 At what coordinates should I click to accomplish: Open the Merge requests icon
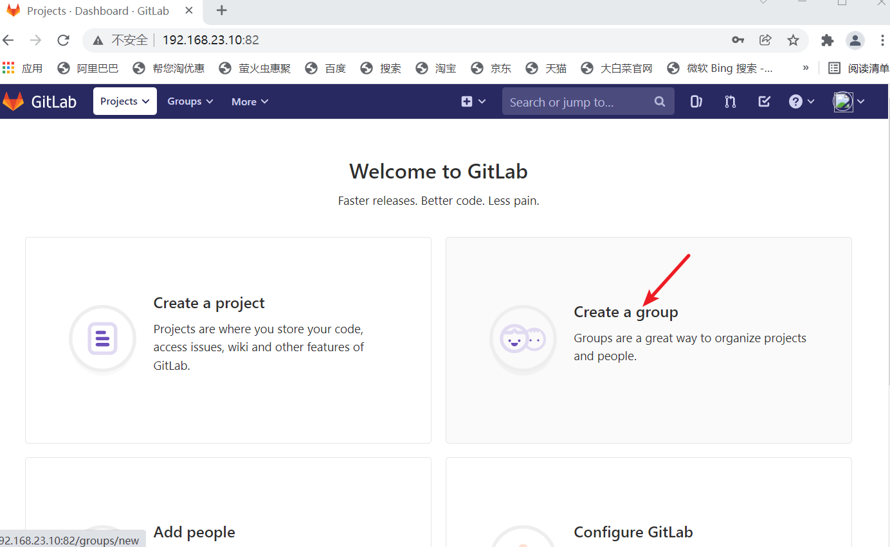pos(730,101)
